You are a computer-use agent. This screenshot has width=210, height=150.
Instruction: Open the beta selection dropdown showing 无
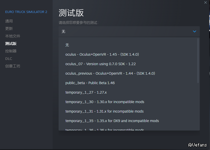[129, 31]
